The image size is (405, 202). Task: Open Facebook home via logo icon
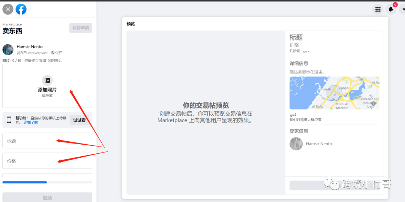21,9
